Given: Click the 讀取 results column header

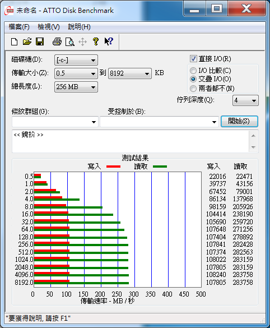Looking at the screenshot, I should [x=240, y=167].
